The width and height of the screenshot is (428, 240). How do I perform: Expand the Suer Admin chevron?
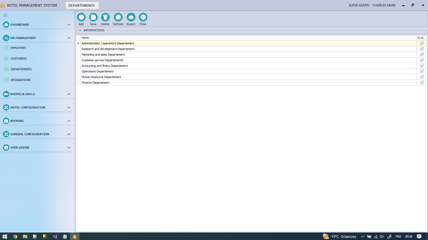click(69, 148)
